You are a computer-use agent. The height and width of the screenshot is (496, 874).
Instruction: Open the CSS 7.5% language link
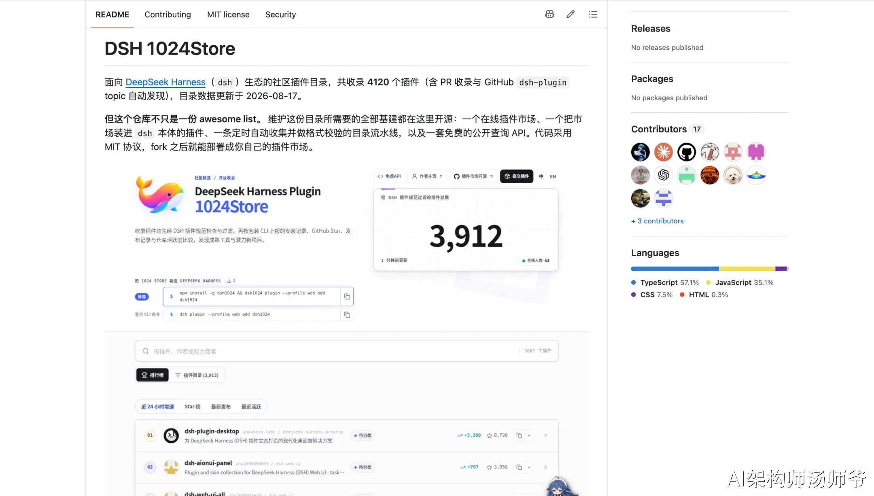click(652, 295)
